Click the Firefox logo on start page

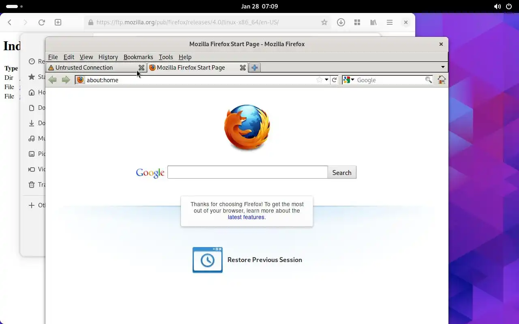[247, 127]
